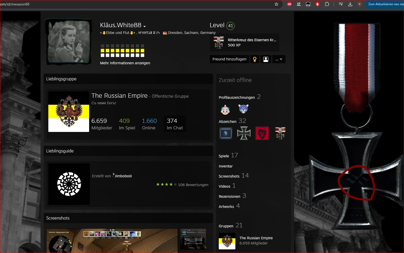Open the Screenshots 14 link
Screen dimensions: 404x253
[229, 176]
